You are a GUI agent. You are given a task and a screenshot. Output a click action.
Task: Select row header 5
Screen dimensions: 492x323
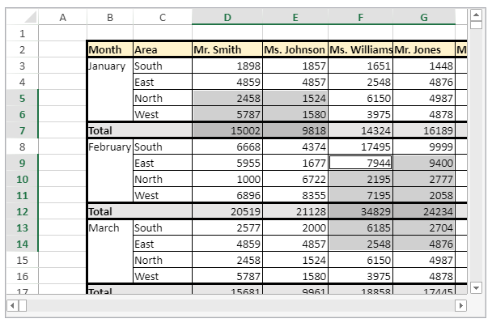tap(22, 98)
